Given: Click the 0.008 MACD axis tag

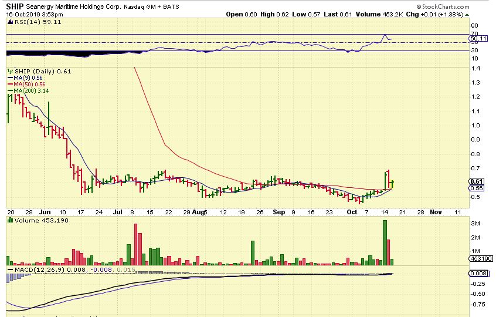Looking at the screenshot, I should click(478, 274).
